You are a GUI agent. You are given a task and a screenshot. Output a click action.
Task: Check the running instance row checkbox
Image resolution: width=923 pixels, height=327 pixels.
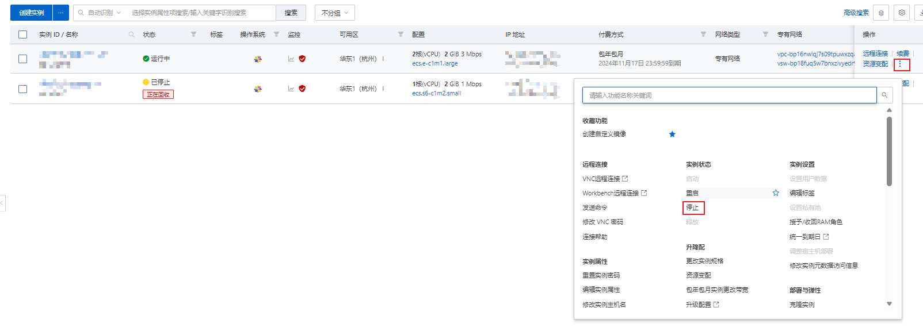point(23,59)
